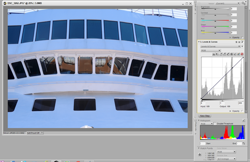This screenshot has width=250, height=162.
Task: Click the Brightness value input field
Action: [x=234, y=9]
